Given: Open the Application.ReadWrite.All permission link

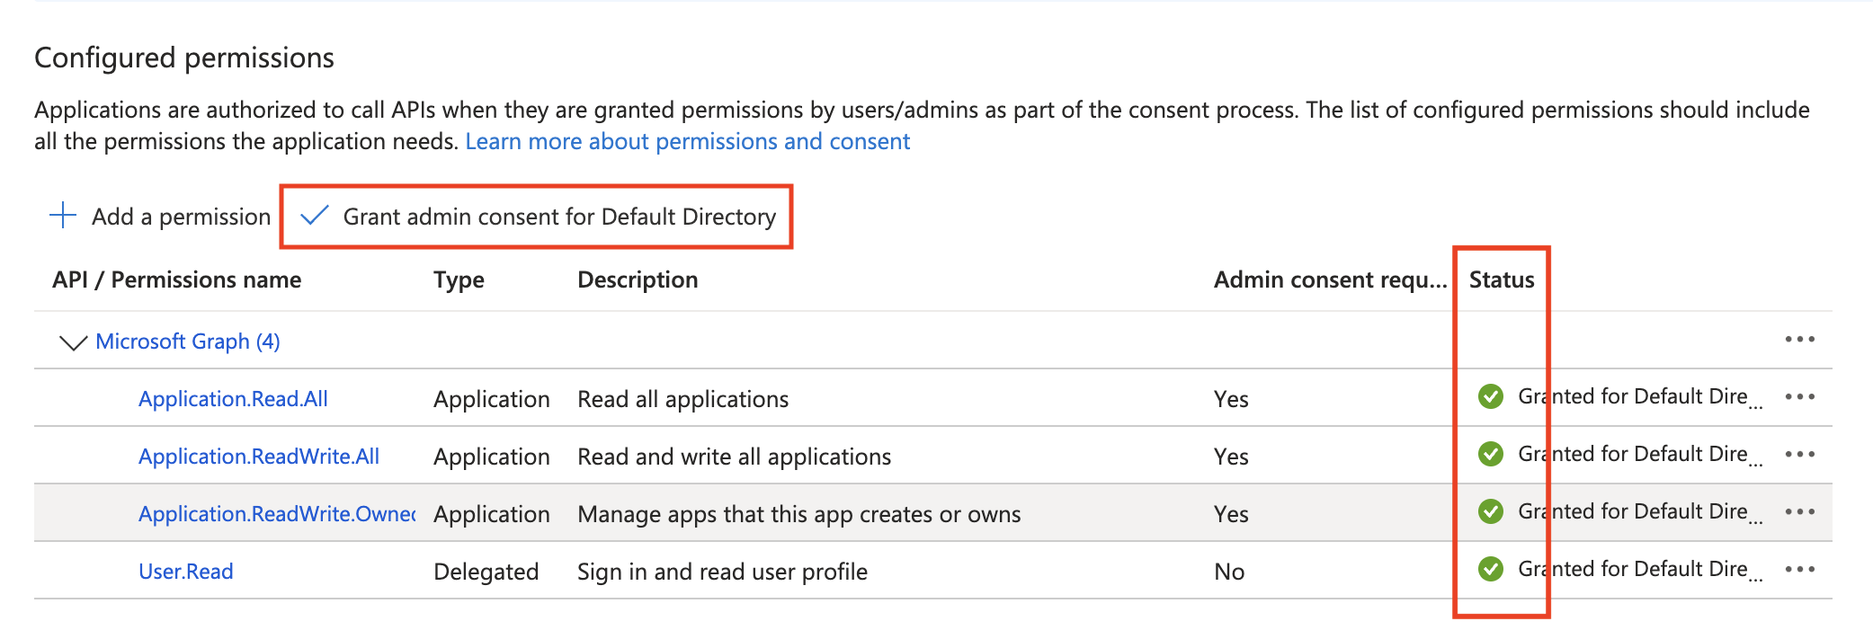Looking at the screenshot, I should point(259,457).
